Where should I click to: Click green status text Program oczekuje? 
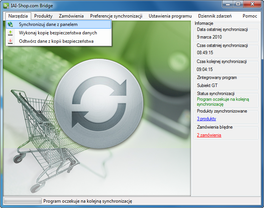point(223,102)
